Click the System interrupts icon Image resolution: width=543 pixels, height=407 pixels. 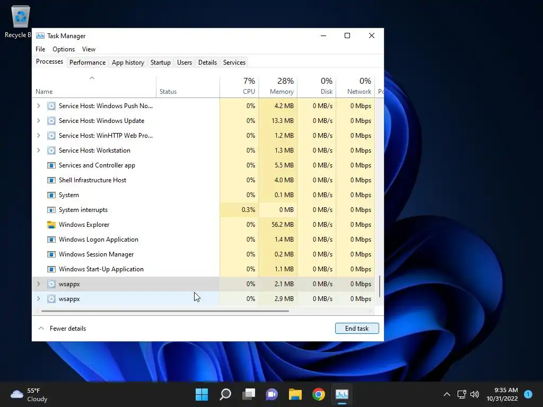[x=51, y=210]
